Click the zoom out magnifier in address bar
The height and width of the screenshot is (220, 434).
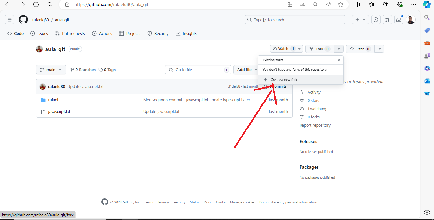pyautogui.click(x=315, y=4)
